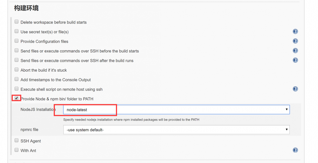
Task: Enable Send files over SSH after the build runs
Action: (x=17, y=60)
